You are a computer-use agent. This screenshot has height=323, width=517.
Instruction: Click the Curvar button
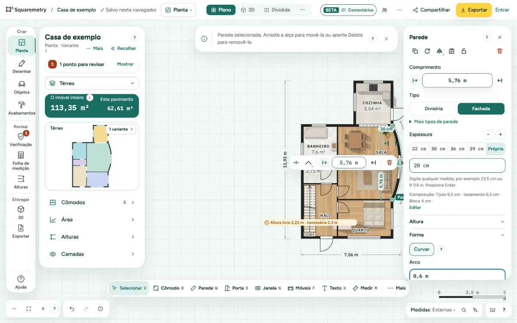point(421,249)
